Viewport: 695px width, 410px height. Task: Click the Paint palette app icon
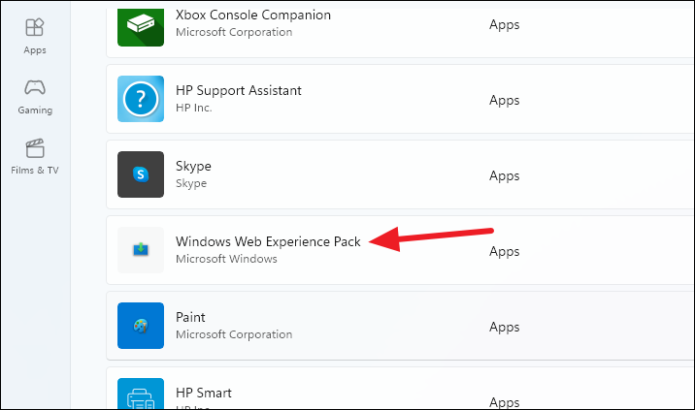coord(141,326)
